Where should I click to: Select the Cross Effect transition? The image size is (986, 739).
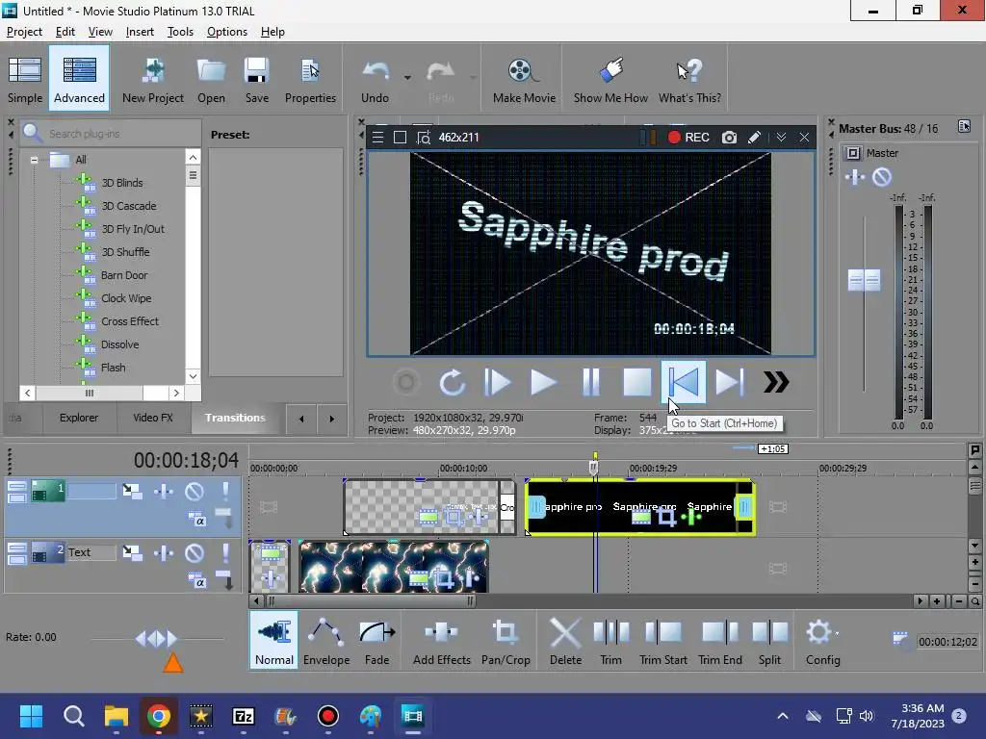[x=130, y=321]
